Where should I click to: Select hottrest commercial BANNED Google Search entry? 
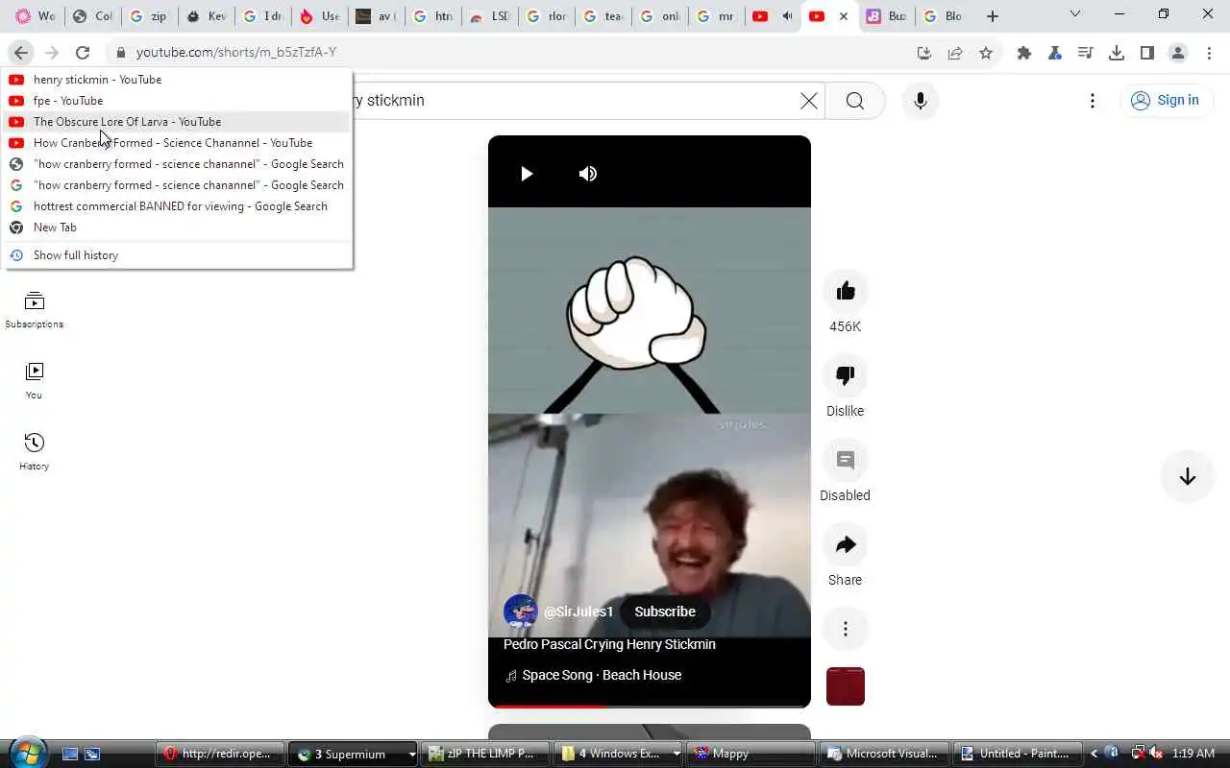[x=179, y=206]
